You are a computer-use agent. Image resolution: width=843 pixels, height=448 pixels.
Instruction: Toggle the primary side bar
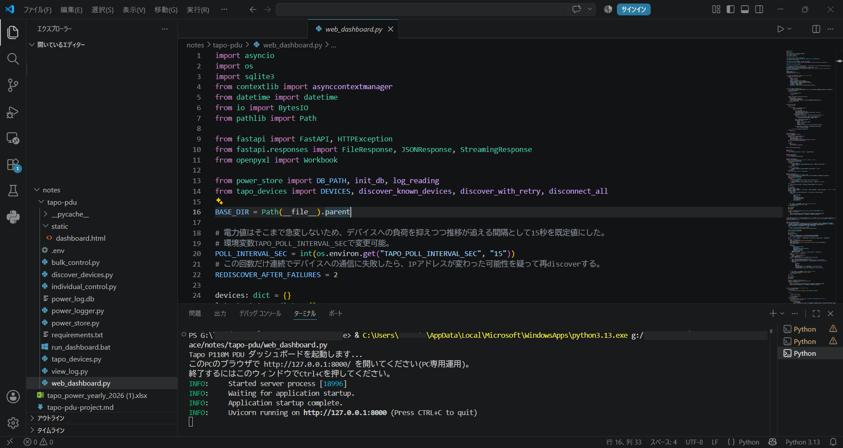(x=731, y=9)
